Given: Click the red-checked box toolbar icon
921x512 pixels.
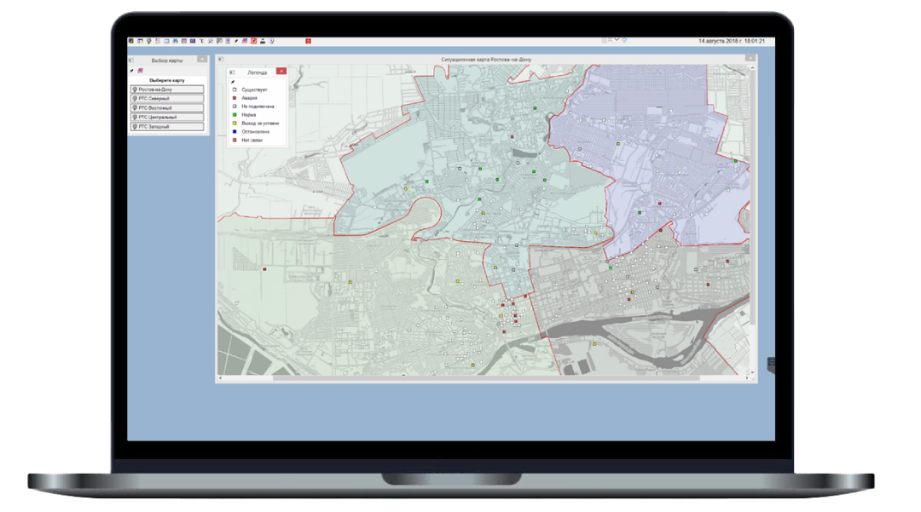Looking at the screenshot, I should pos(253,41).
